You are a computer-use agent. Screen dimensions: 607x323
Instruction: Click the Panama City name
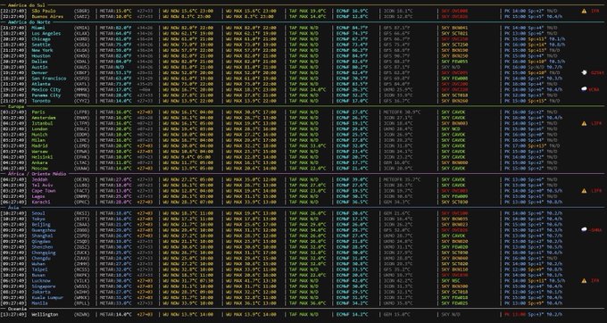[x=46, y=95]
